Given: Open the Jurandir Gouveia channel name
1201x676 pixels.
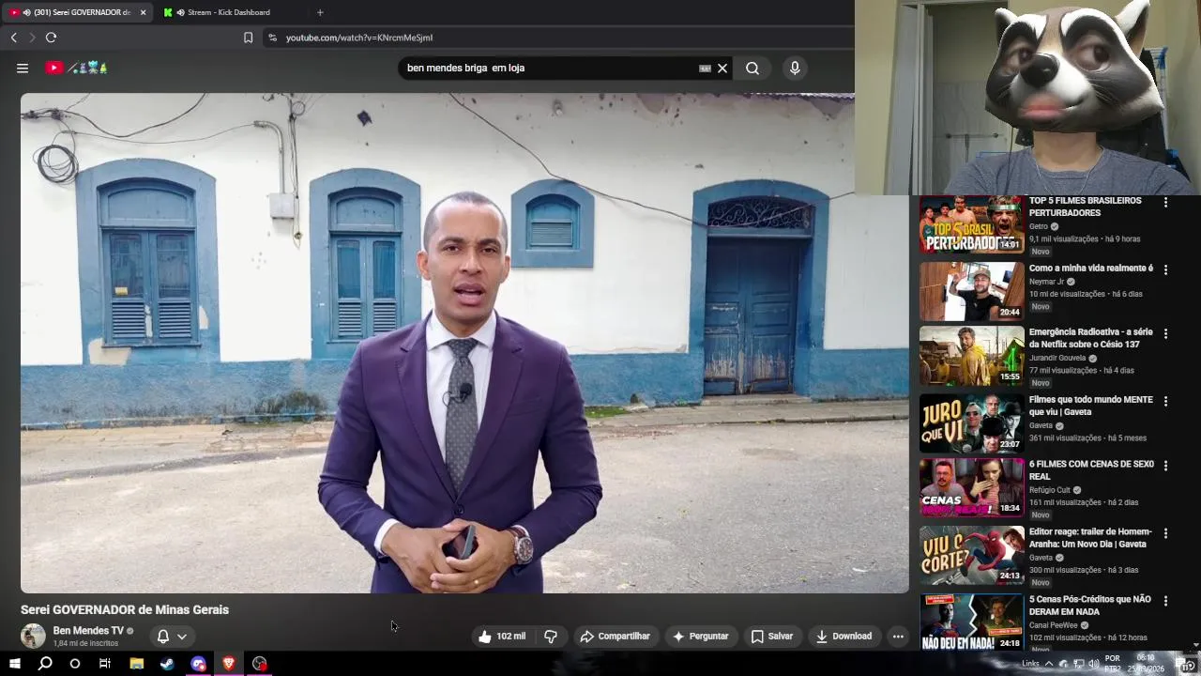Looking at the screenshot, I should pos(1057,358).
